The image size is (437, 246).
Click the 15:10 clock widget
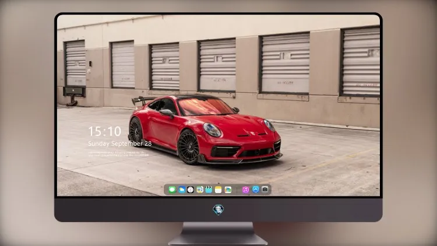pyautogui.click(x=105, y=131)
